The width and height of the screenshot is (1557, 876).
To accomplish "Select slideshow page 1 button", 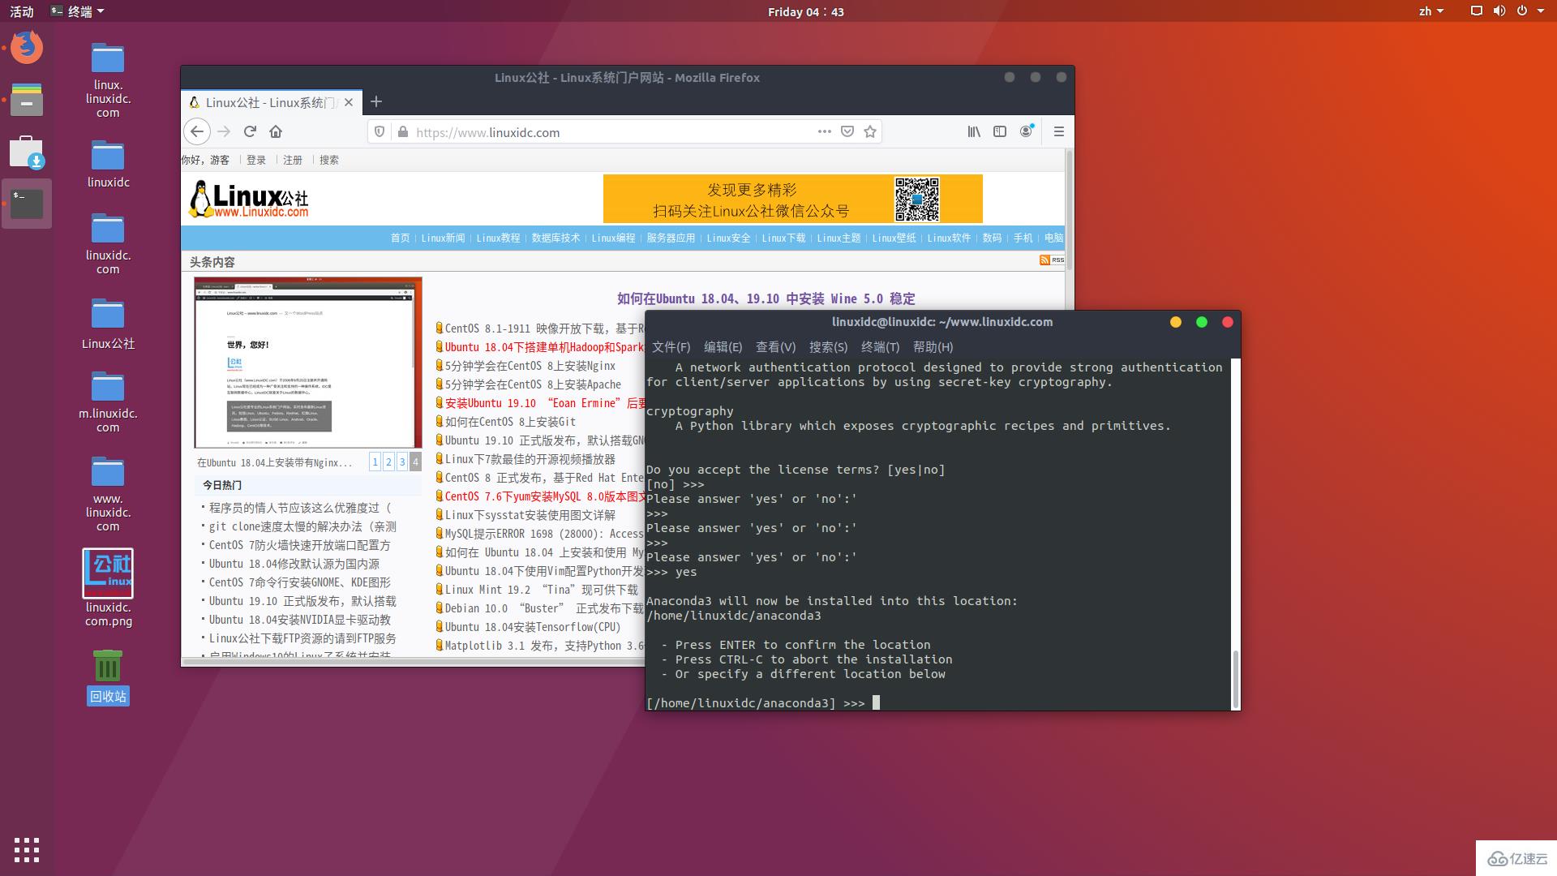I will pyautogui.click(x=375, y=462).
